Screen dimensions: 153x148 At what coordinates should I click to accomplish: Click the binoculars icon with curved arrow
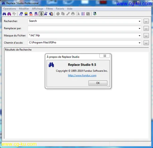46,14
